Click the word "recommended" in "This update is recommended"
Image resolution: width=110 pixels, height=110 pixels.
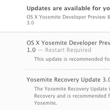(x=86, y=59)
